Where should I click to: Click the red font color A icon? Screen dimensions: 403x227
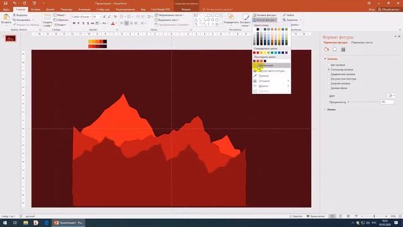click(x=113, y=23)
